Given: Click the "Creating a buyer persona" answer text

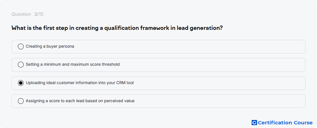Looking at the screenshot, I should (x=50, y=46).
